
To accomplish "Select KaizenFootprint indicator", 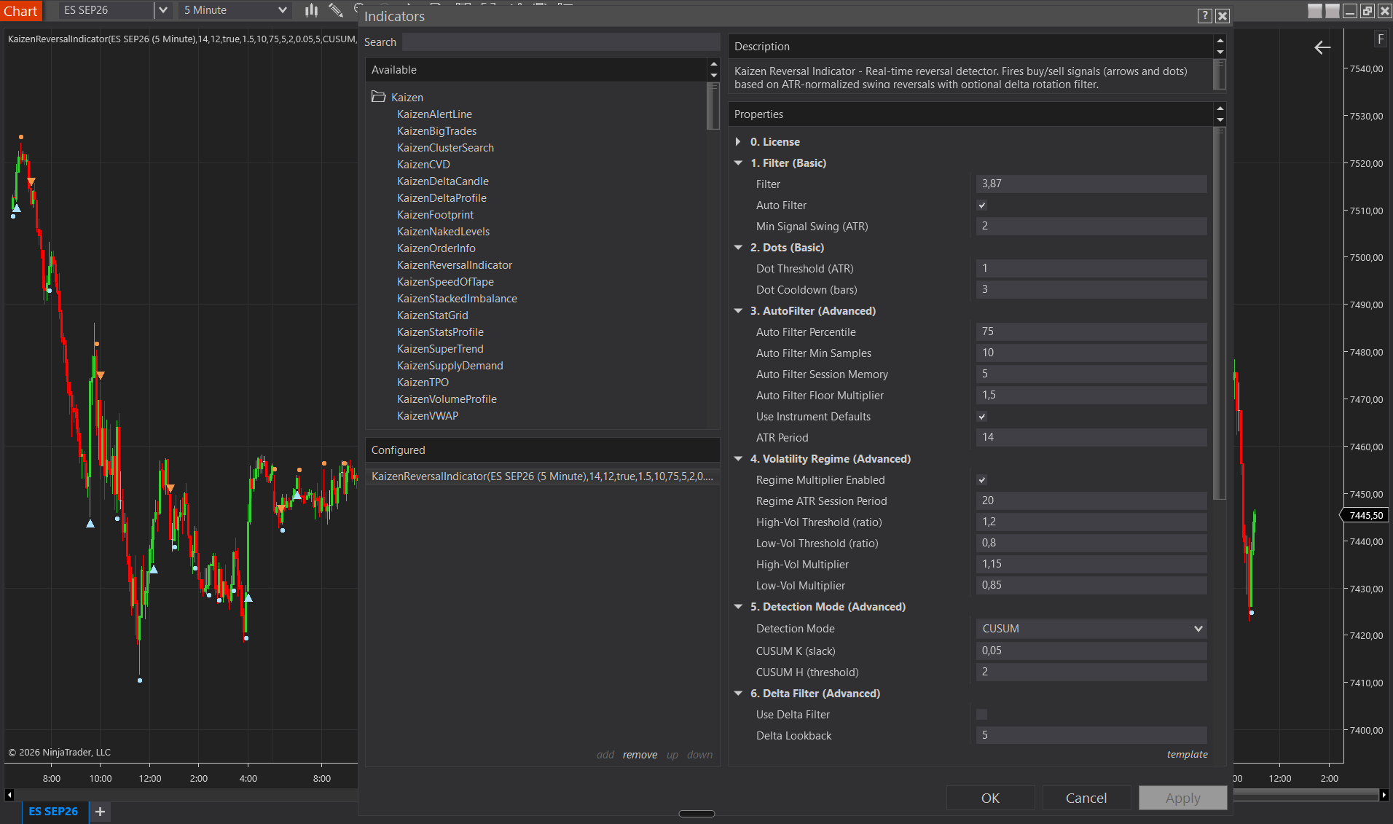I will click(x=435, y=215).
